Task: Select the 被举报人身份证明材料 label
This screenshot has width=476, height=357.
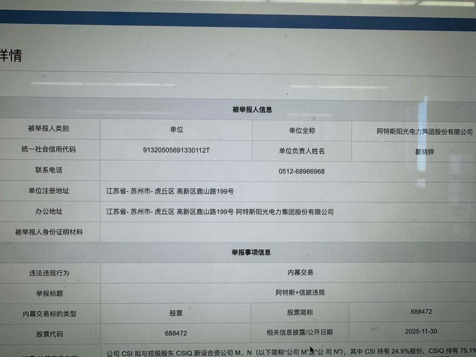Action: 49,232
